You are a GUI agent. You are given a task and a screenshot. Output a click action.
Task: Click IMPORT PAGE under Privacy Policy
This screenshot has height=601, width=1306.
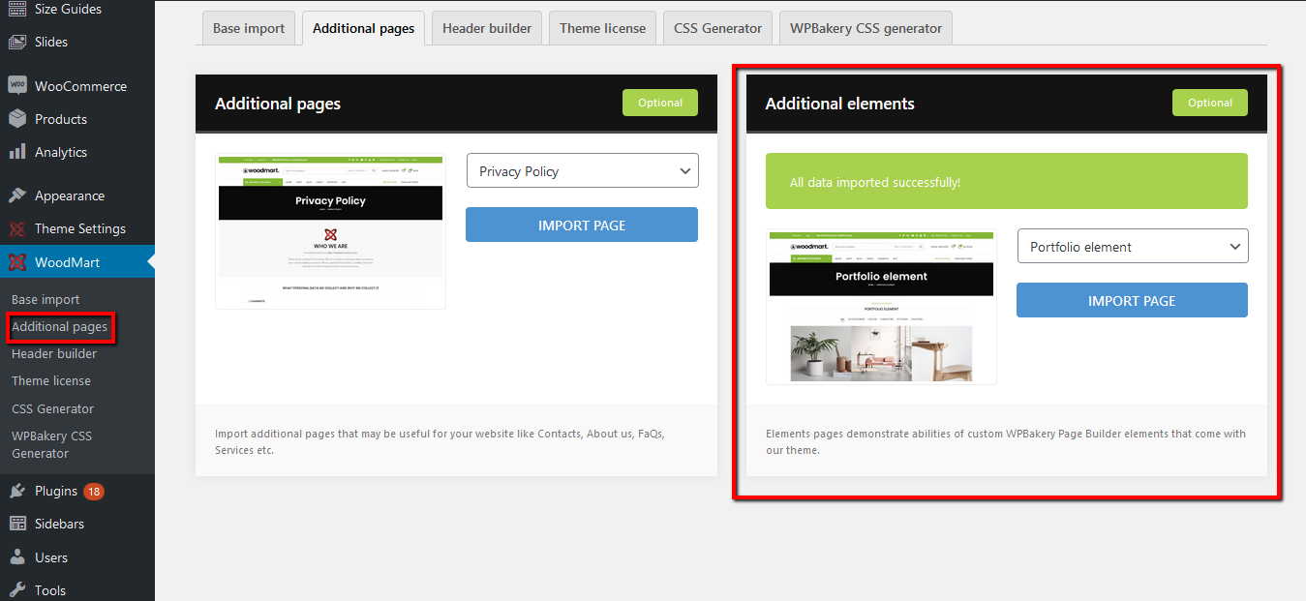tap(582, 225)
